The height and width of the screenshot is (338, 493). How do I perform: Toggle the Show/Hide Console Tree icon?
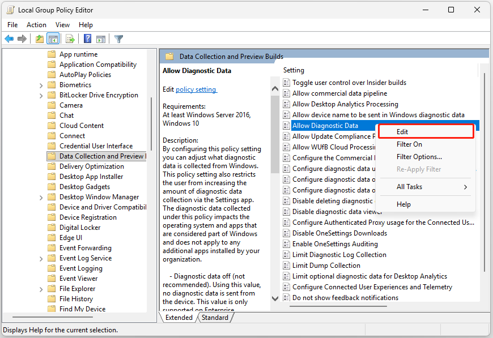click(53, 38)
